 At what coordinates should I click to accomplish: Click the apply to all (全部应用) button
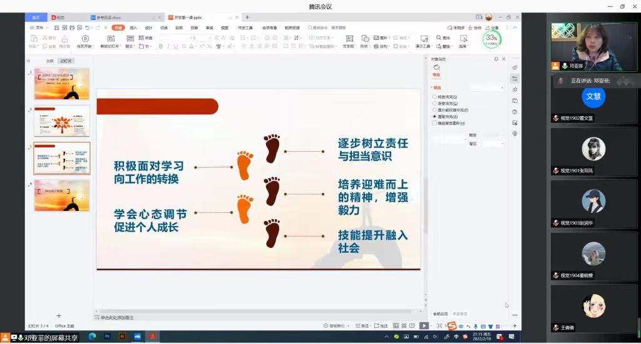(x=440, y=314)
